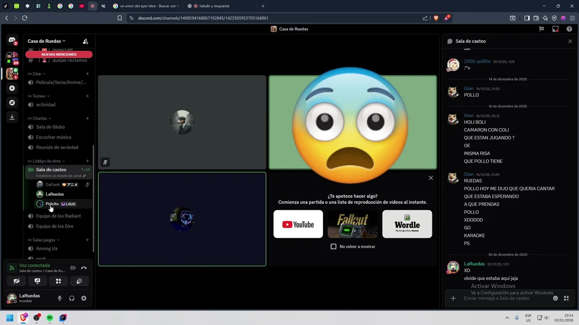Open Casa de Ruedas server dropdown
This screenshot has width=579, height=325.
[47, 41]
